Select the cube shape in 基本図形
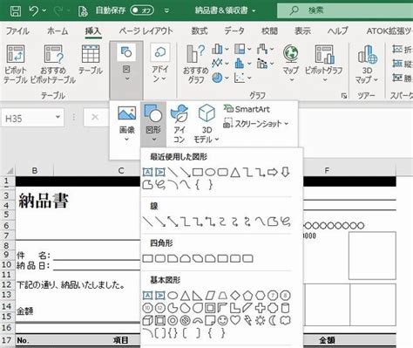 pos(147,320)
